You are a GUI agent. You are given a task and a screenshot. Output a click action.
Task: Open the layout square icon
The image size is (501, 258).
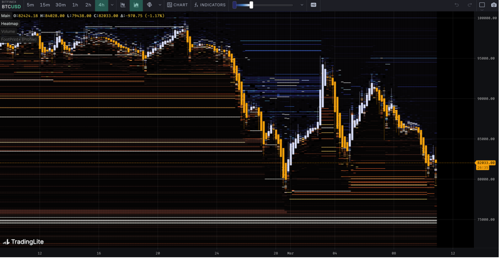482,5
